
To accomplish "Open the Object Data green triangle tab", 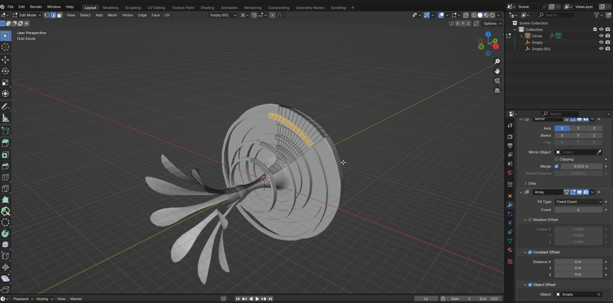I will (510, 241).
